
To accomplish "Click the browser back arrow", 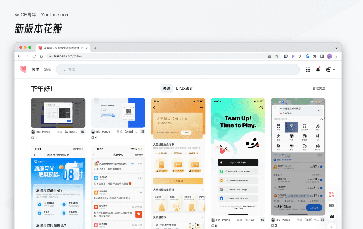I will click(x=20, y=56).
